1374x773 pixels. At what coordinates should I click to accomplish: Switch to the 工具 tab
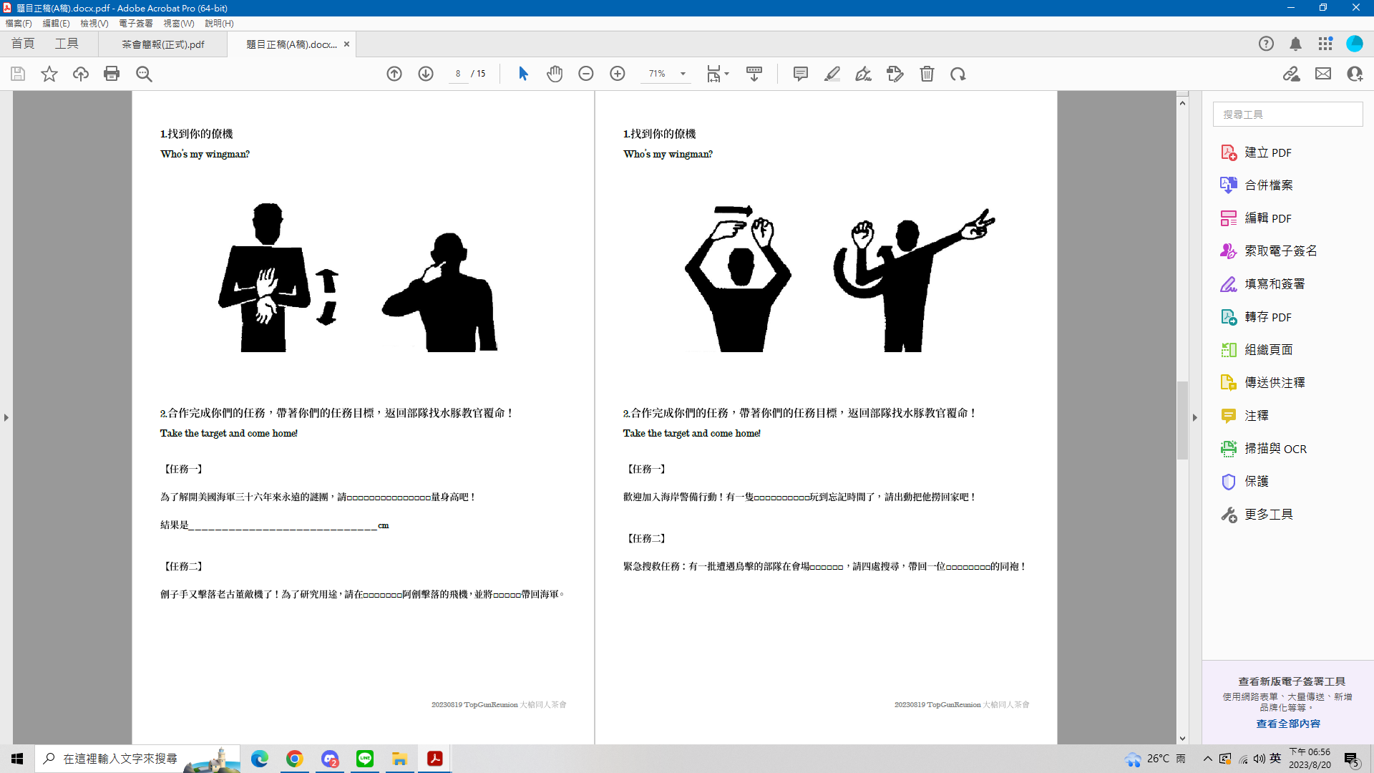pyautogui.click(x=67, y=44)
